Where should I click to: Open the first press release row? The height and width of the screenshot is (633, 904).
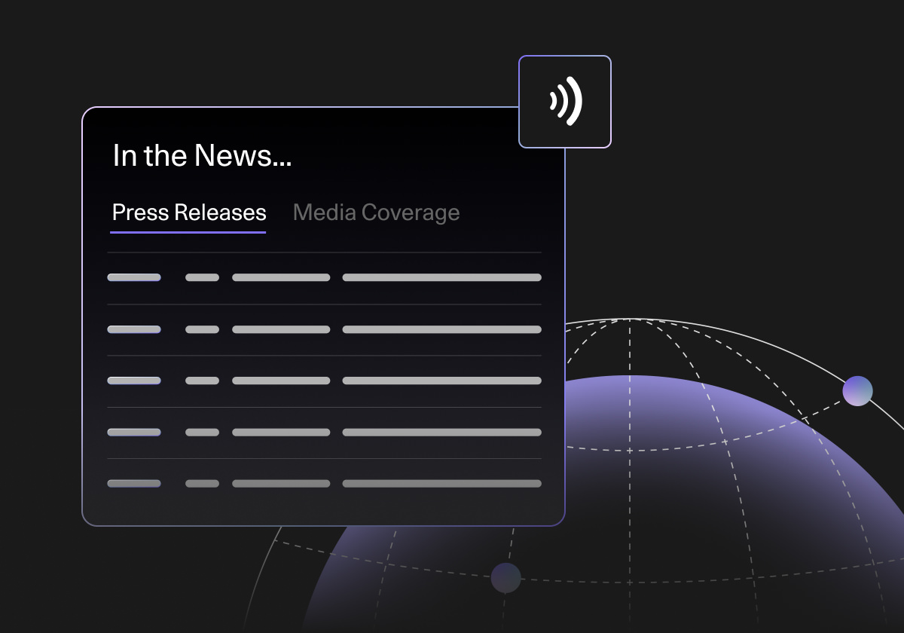(324, 277)
